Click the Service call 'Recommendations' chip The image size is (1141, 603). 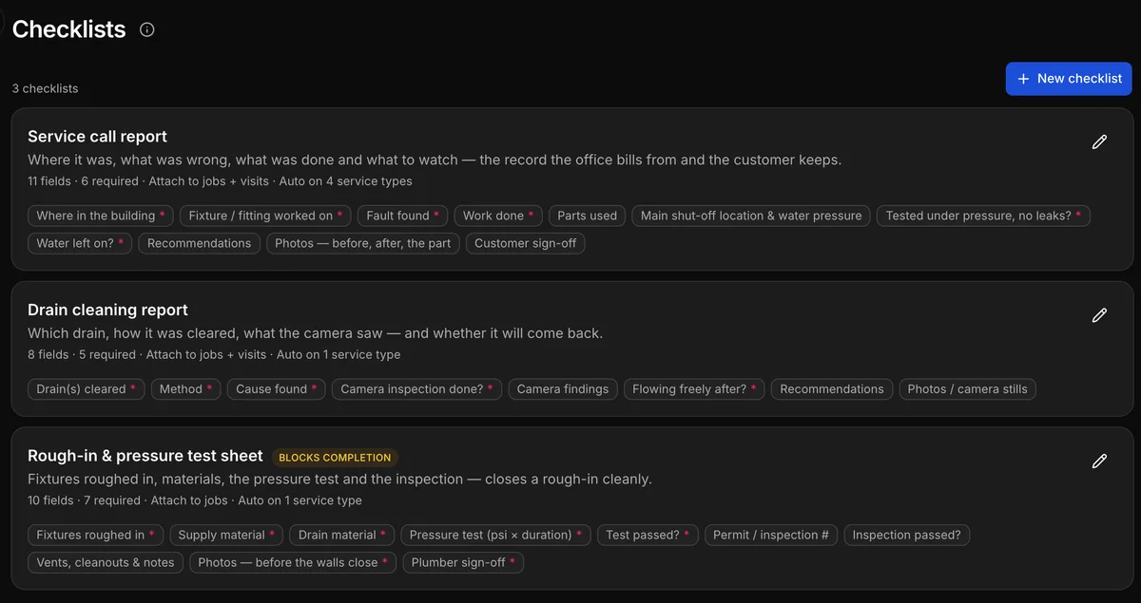(x=200, y=243)
